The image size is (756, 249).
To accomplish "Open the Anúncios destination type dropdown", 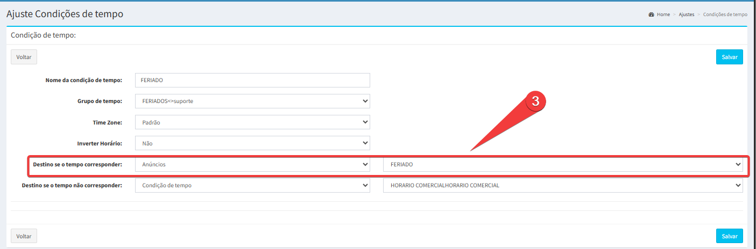I will [x=252, y=164].
